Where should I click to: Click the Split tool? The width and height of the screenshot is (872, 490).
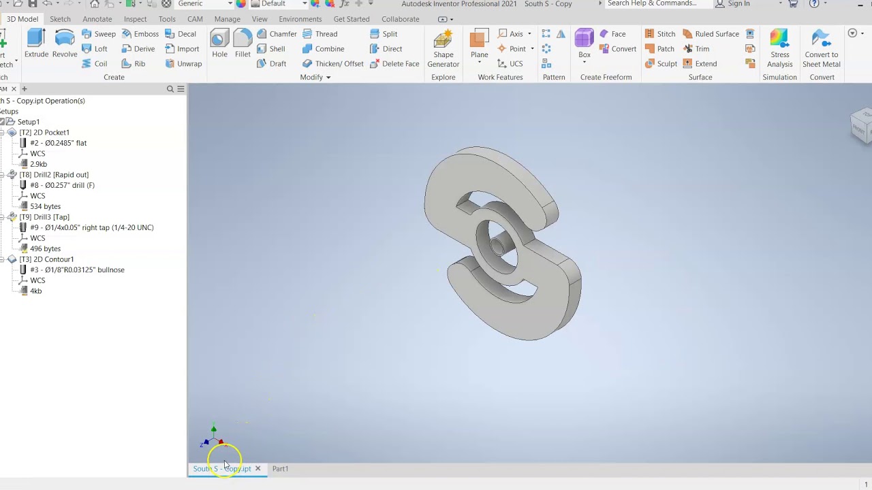tap(384, 34)
